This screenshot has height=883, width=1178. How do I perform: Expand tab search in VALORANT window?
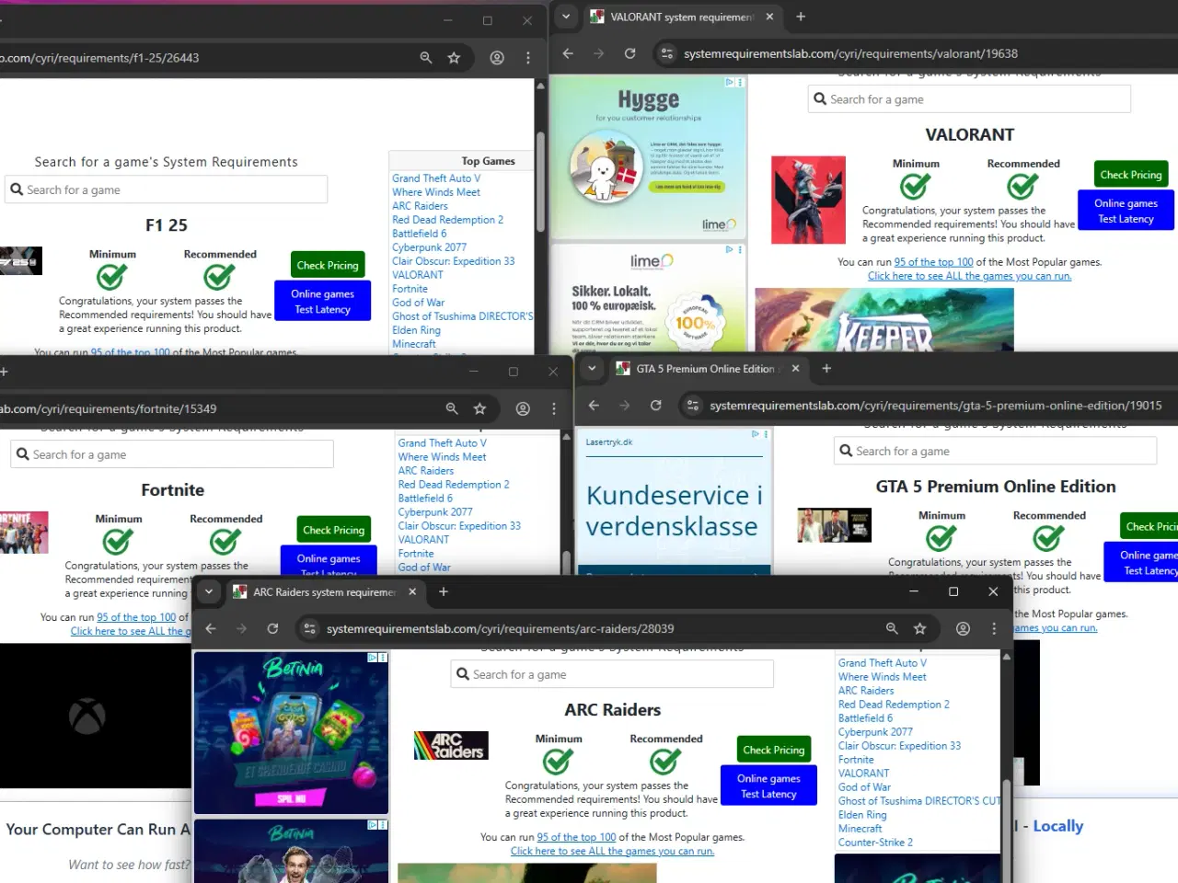coord(566,17)
